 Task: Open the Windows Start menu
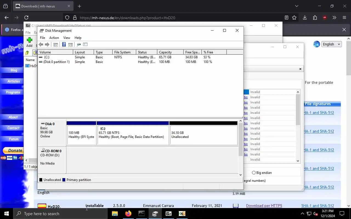pyautogui.click(x=7, y=214)
